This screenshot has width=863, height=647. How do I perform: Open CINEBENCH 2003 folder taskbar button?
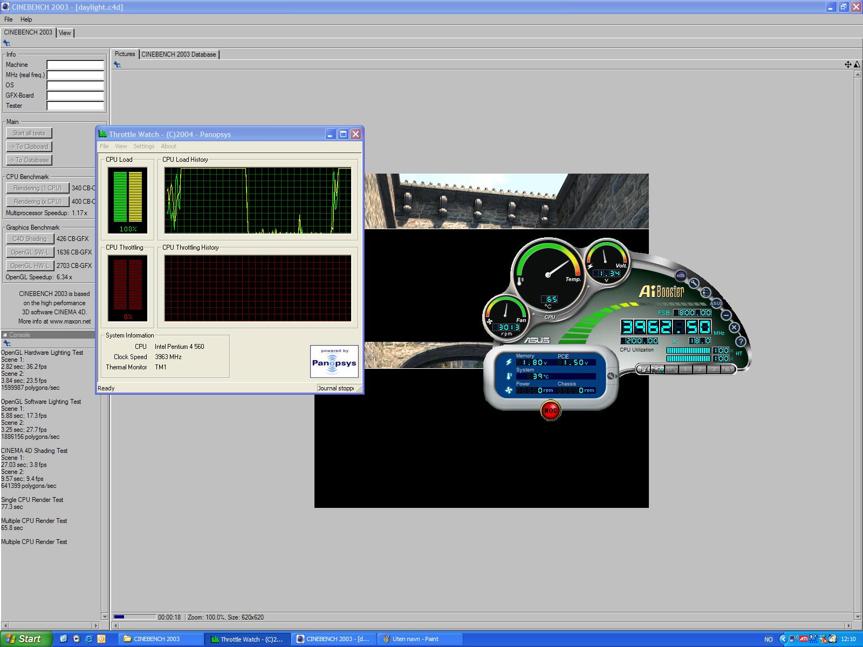[160, 639]
